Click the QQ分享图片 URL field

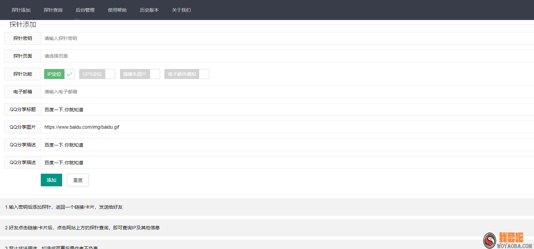coord(287,127)
